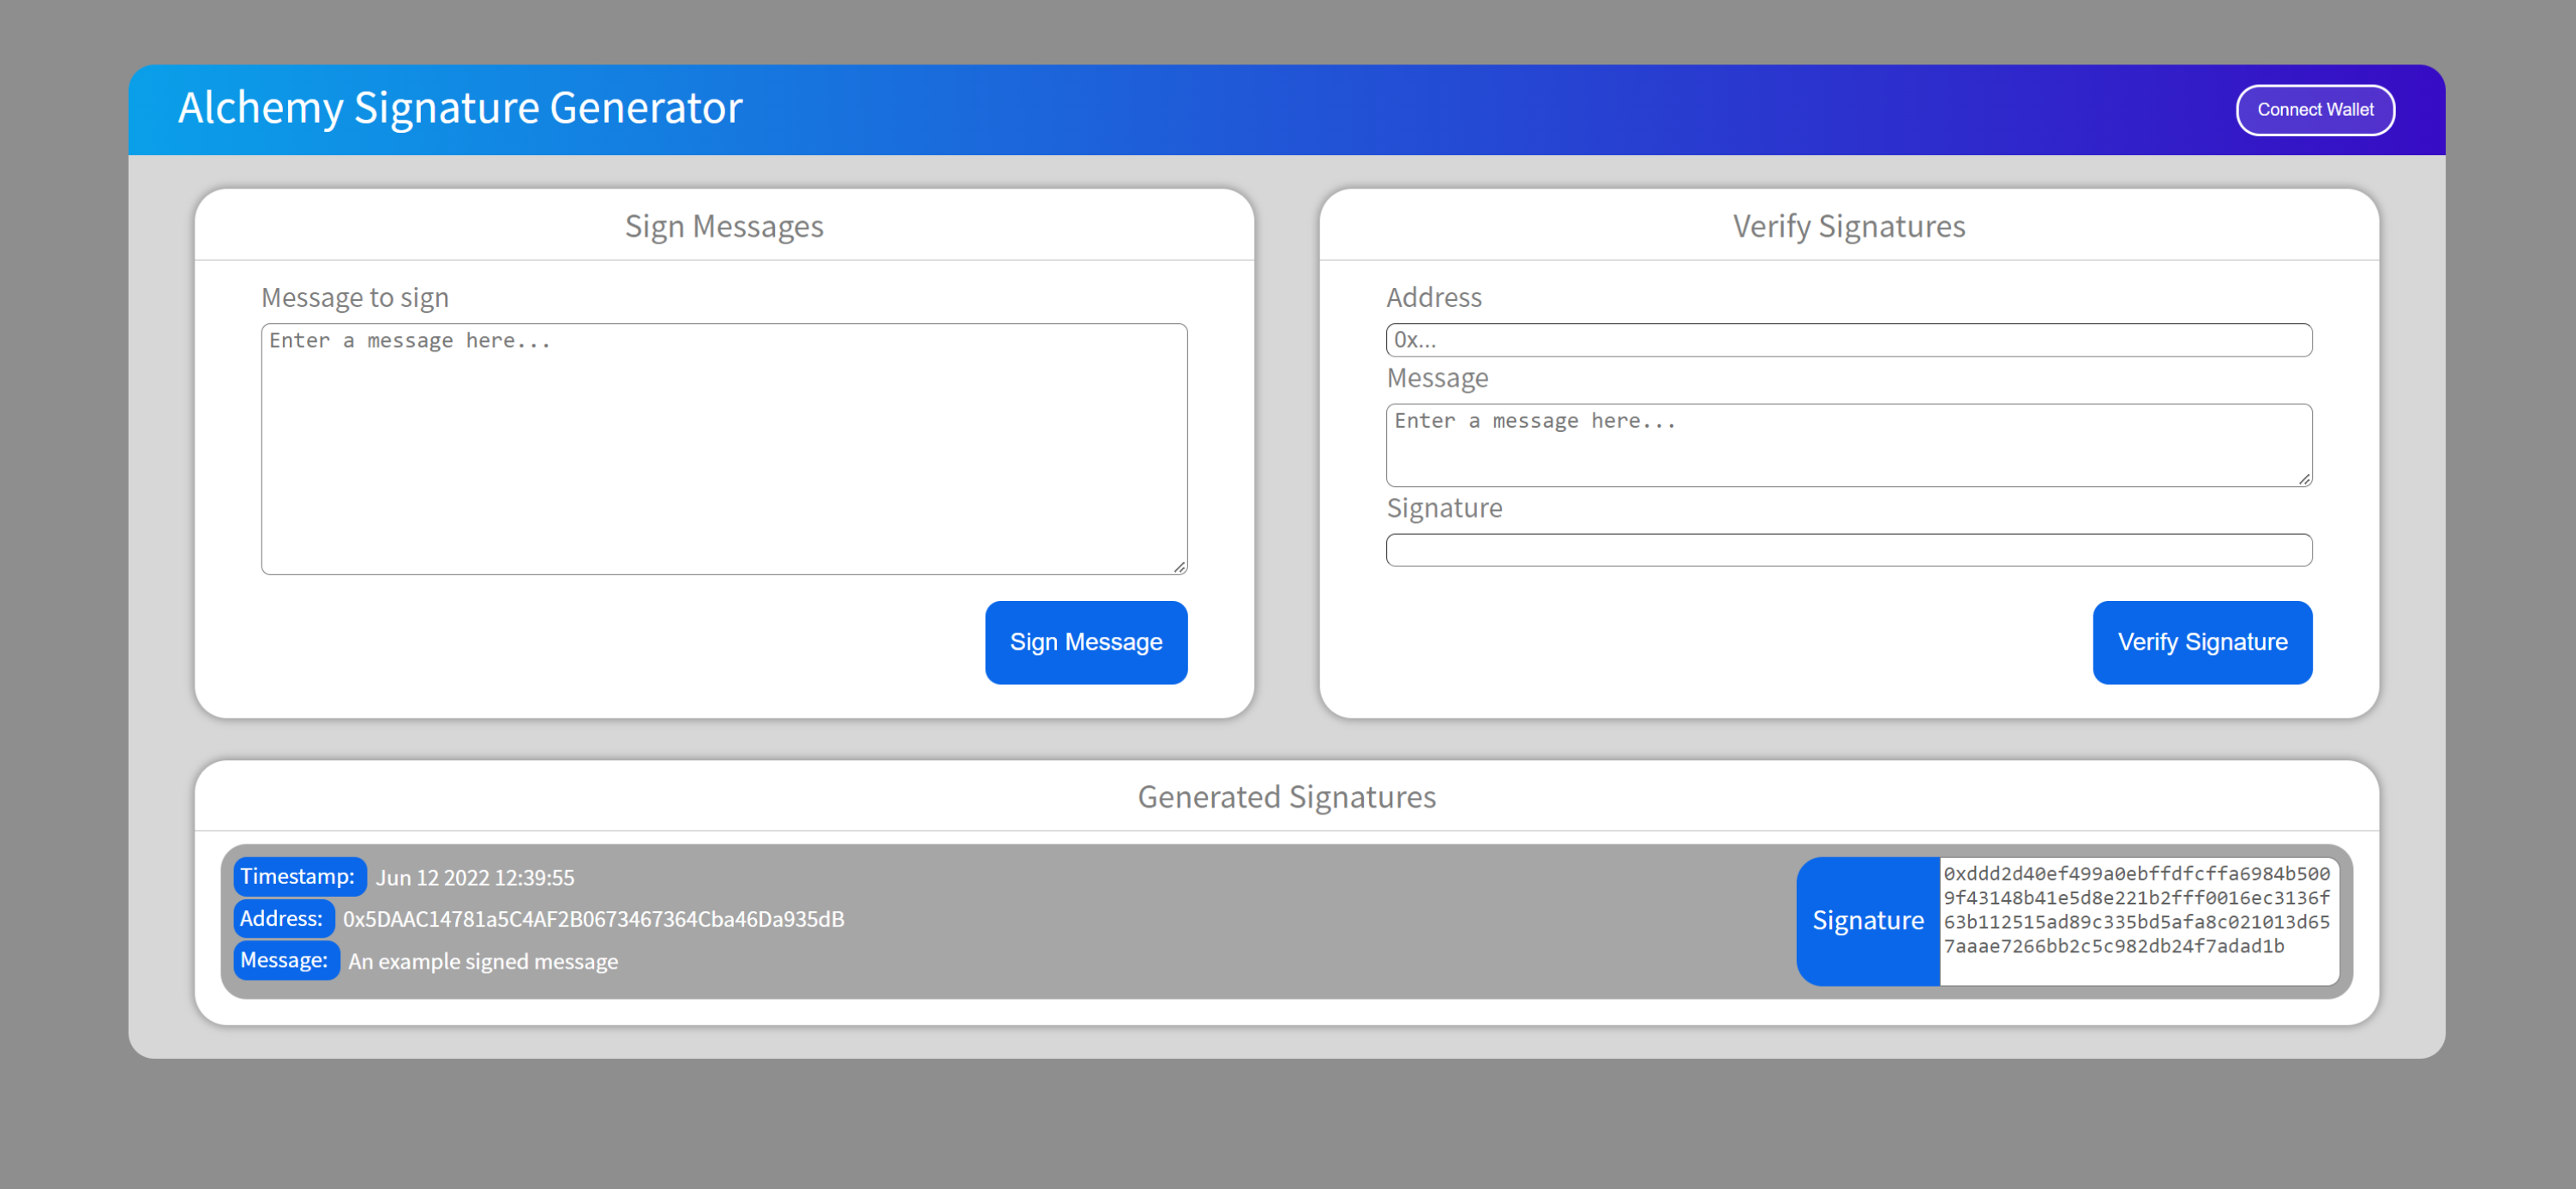The width and height of the screenshot is (2576, 1189).
Task: Click the 0x5DAAC147... address text
Action: pos(593,919)
